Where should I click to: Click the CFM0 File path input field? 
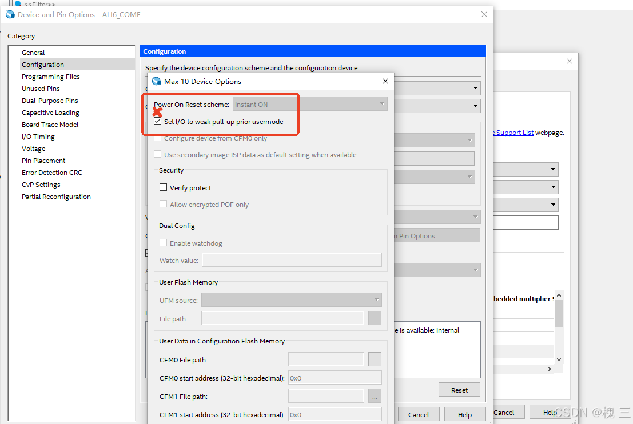[326, 359]
